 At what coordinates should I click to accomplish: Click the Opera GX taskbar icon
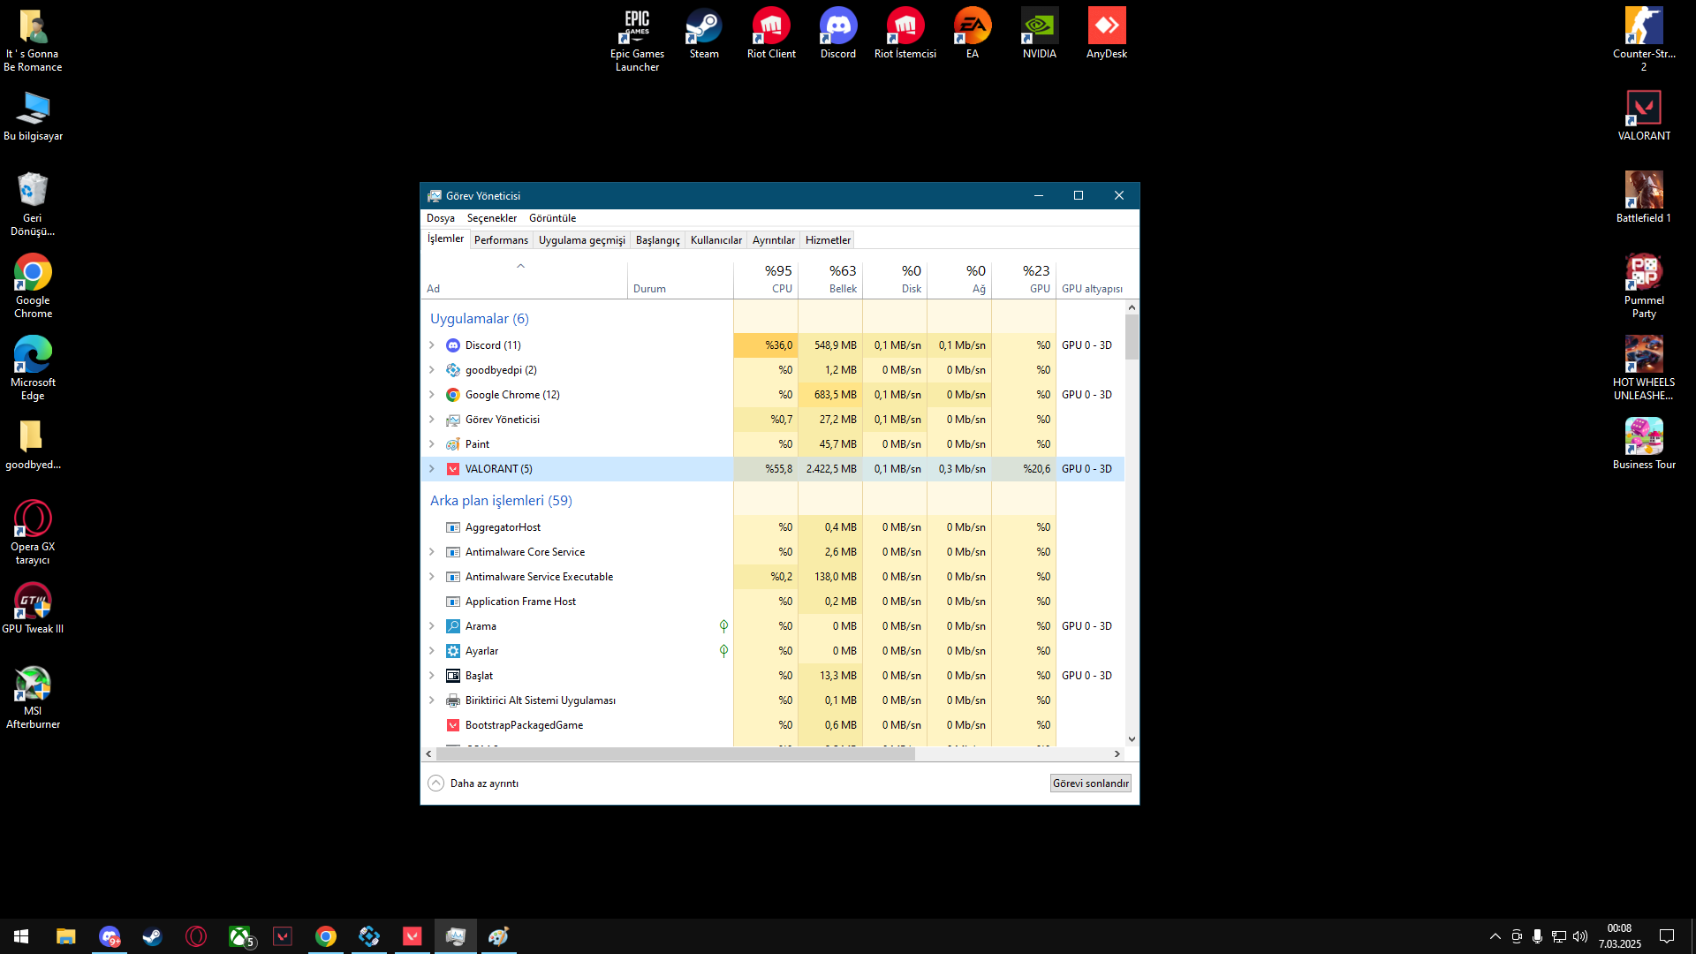pyautogui.click(x=196, y=936)
